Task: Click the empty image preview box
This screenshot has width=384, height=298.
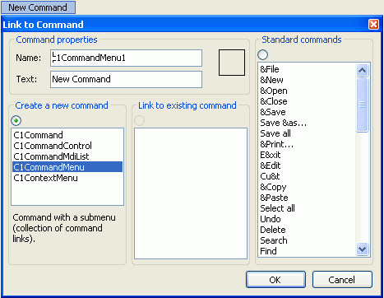Action: click(x=232, y=63)
